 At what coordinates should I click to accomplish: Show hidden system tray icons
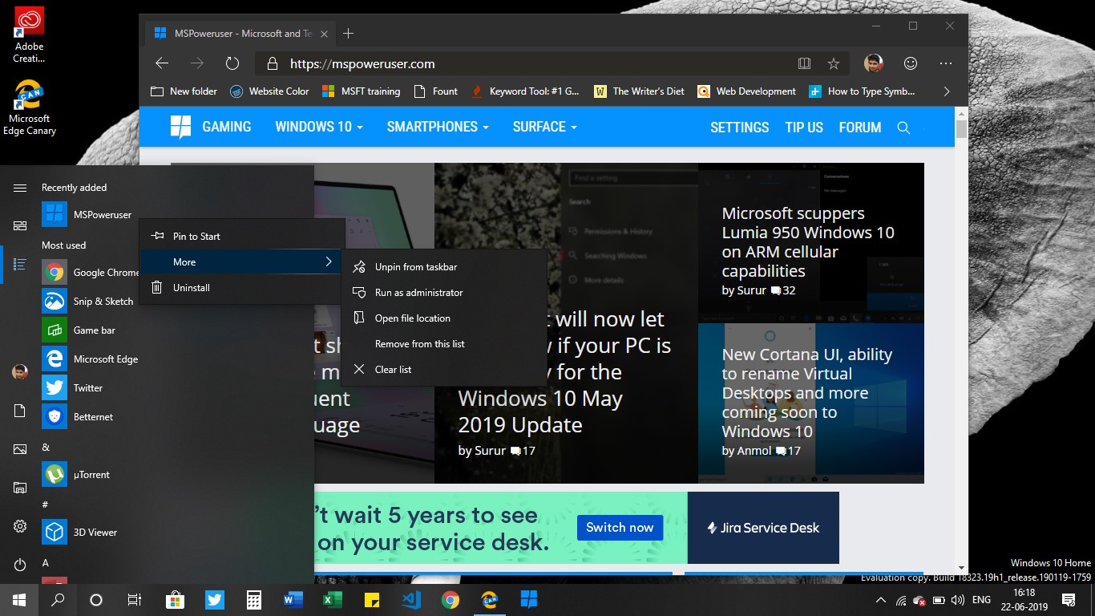[x=880, y=600]
